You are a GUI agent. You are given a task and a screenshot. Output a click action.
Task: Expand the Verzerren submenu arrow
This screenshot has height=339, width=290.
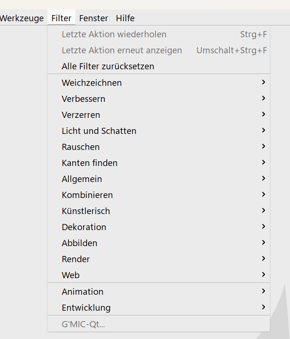click(x=263, y=115)
